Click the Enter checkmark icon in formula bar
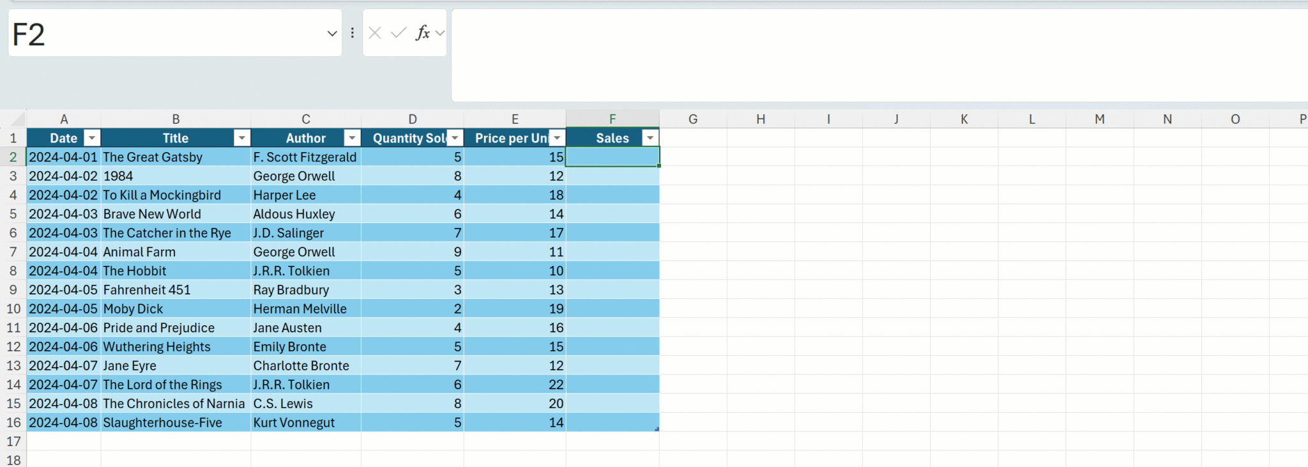 tap(399, 33)
